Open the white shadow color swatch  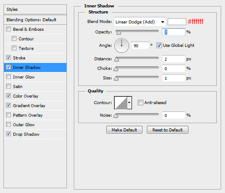pos(177,22)
